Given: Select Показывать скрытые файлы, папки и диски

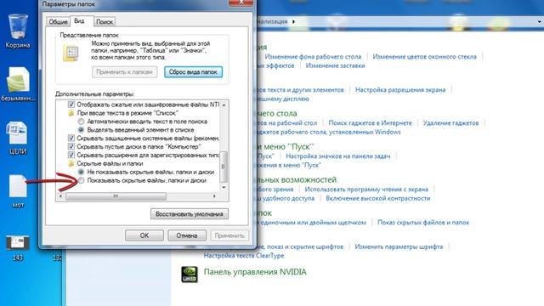Looking at the screenshot, I should pyautogui.click(x=81, y=180).
